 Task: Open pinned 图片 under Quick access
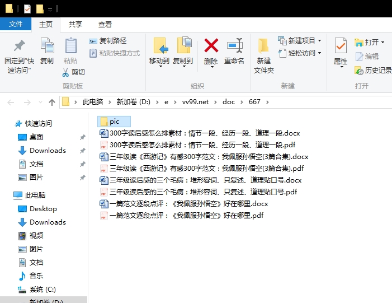coord(31,178)
